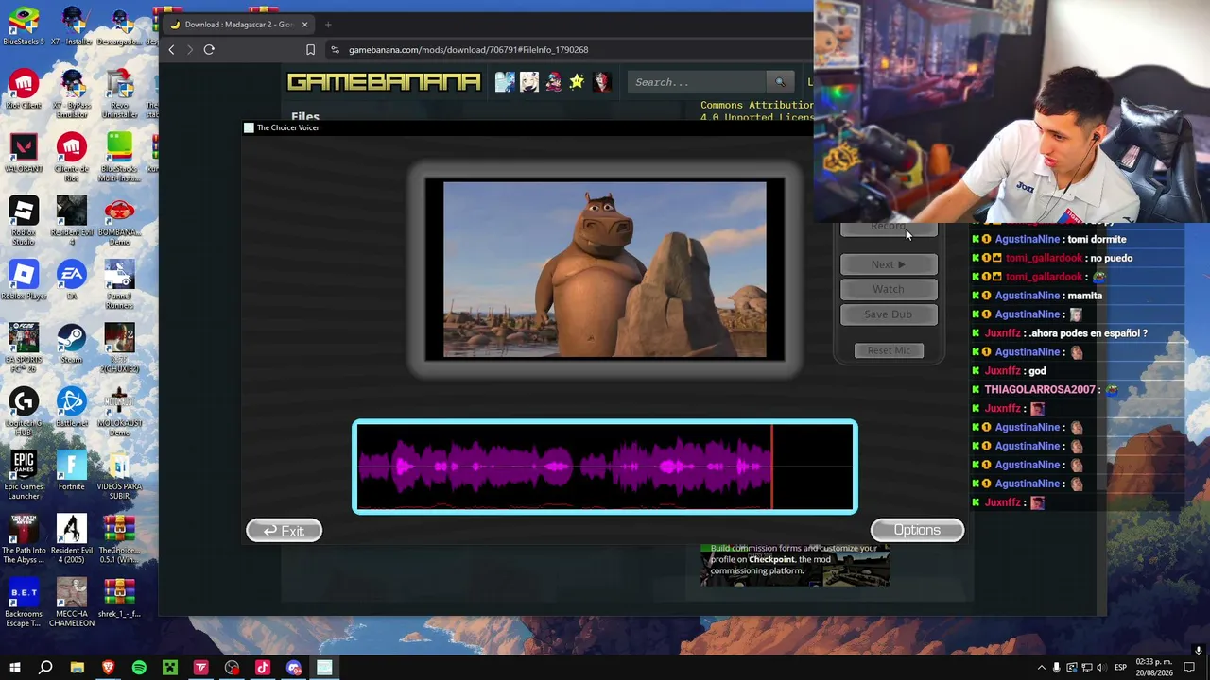Viewport: 1210px width, 680px height.
Task: Open the Windows Start menu
Action: (x=15, y=668)
